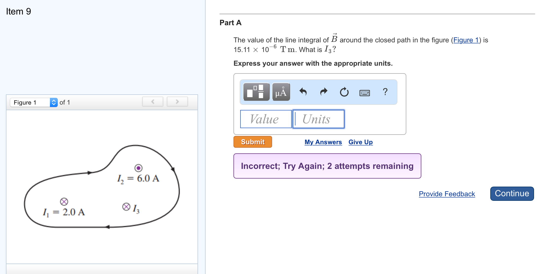This screenshot has width=548, height=274.
Task: Click the Continue button
Action: coord(512,193)
